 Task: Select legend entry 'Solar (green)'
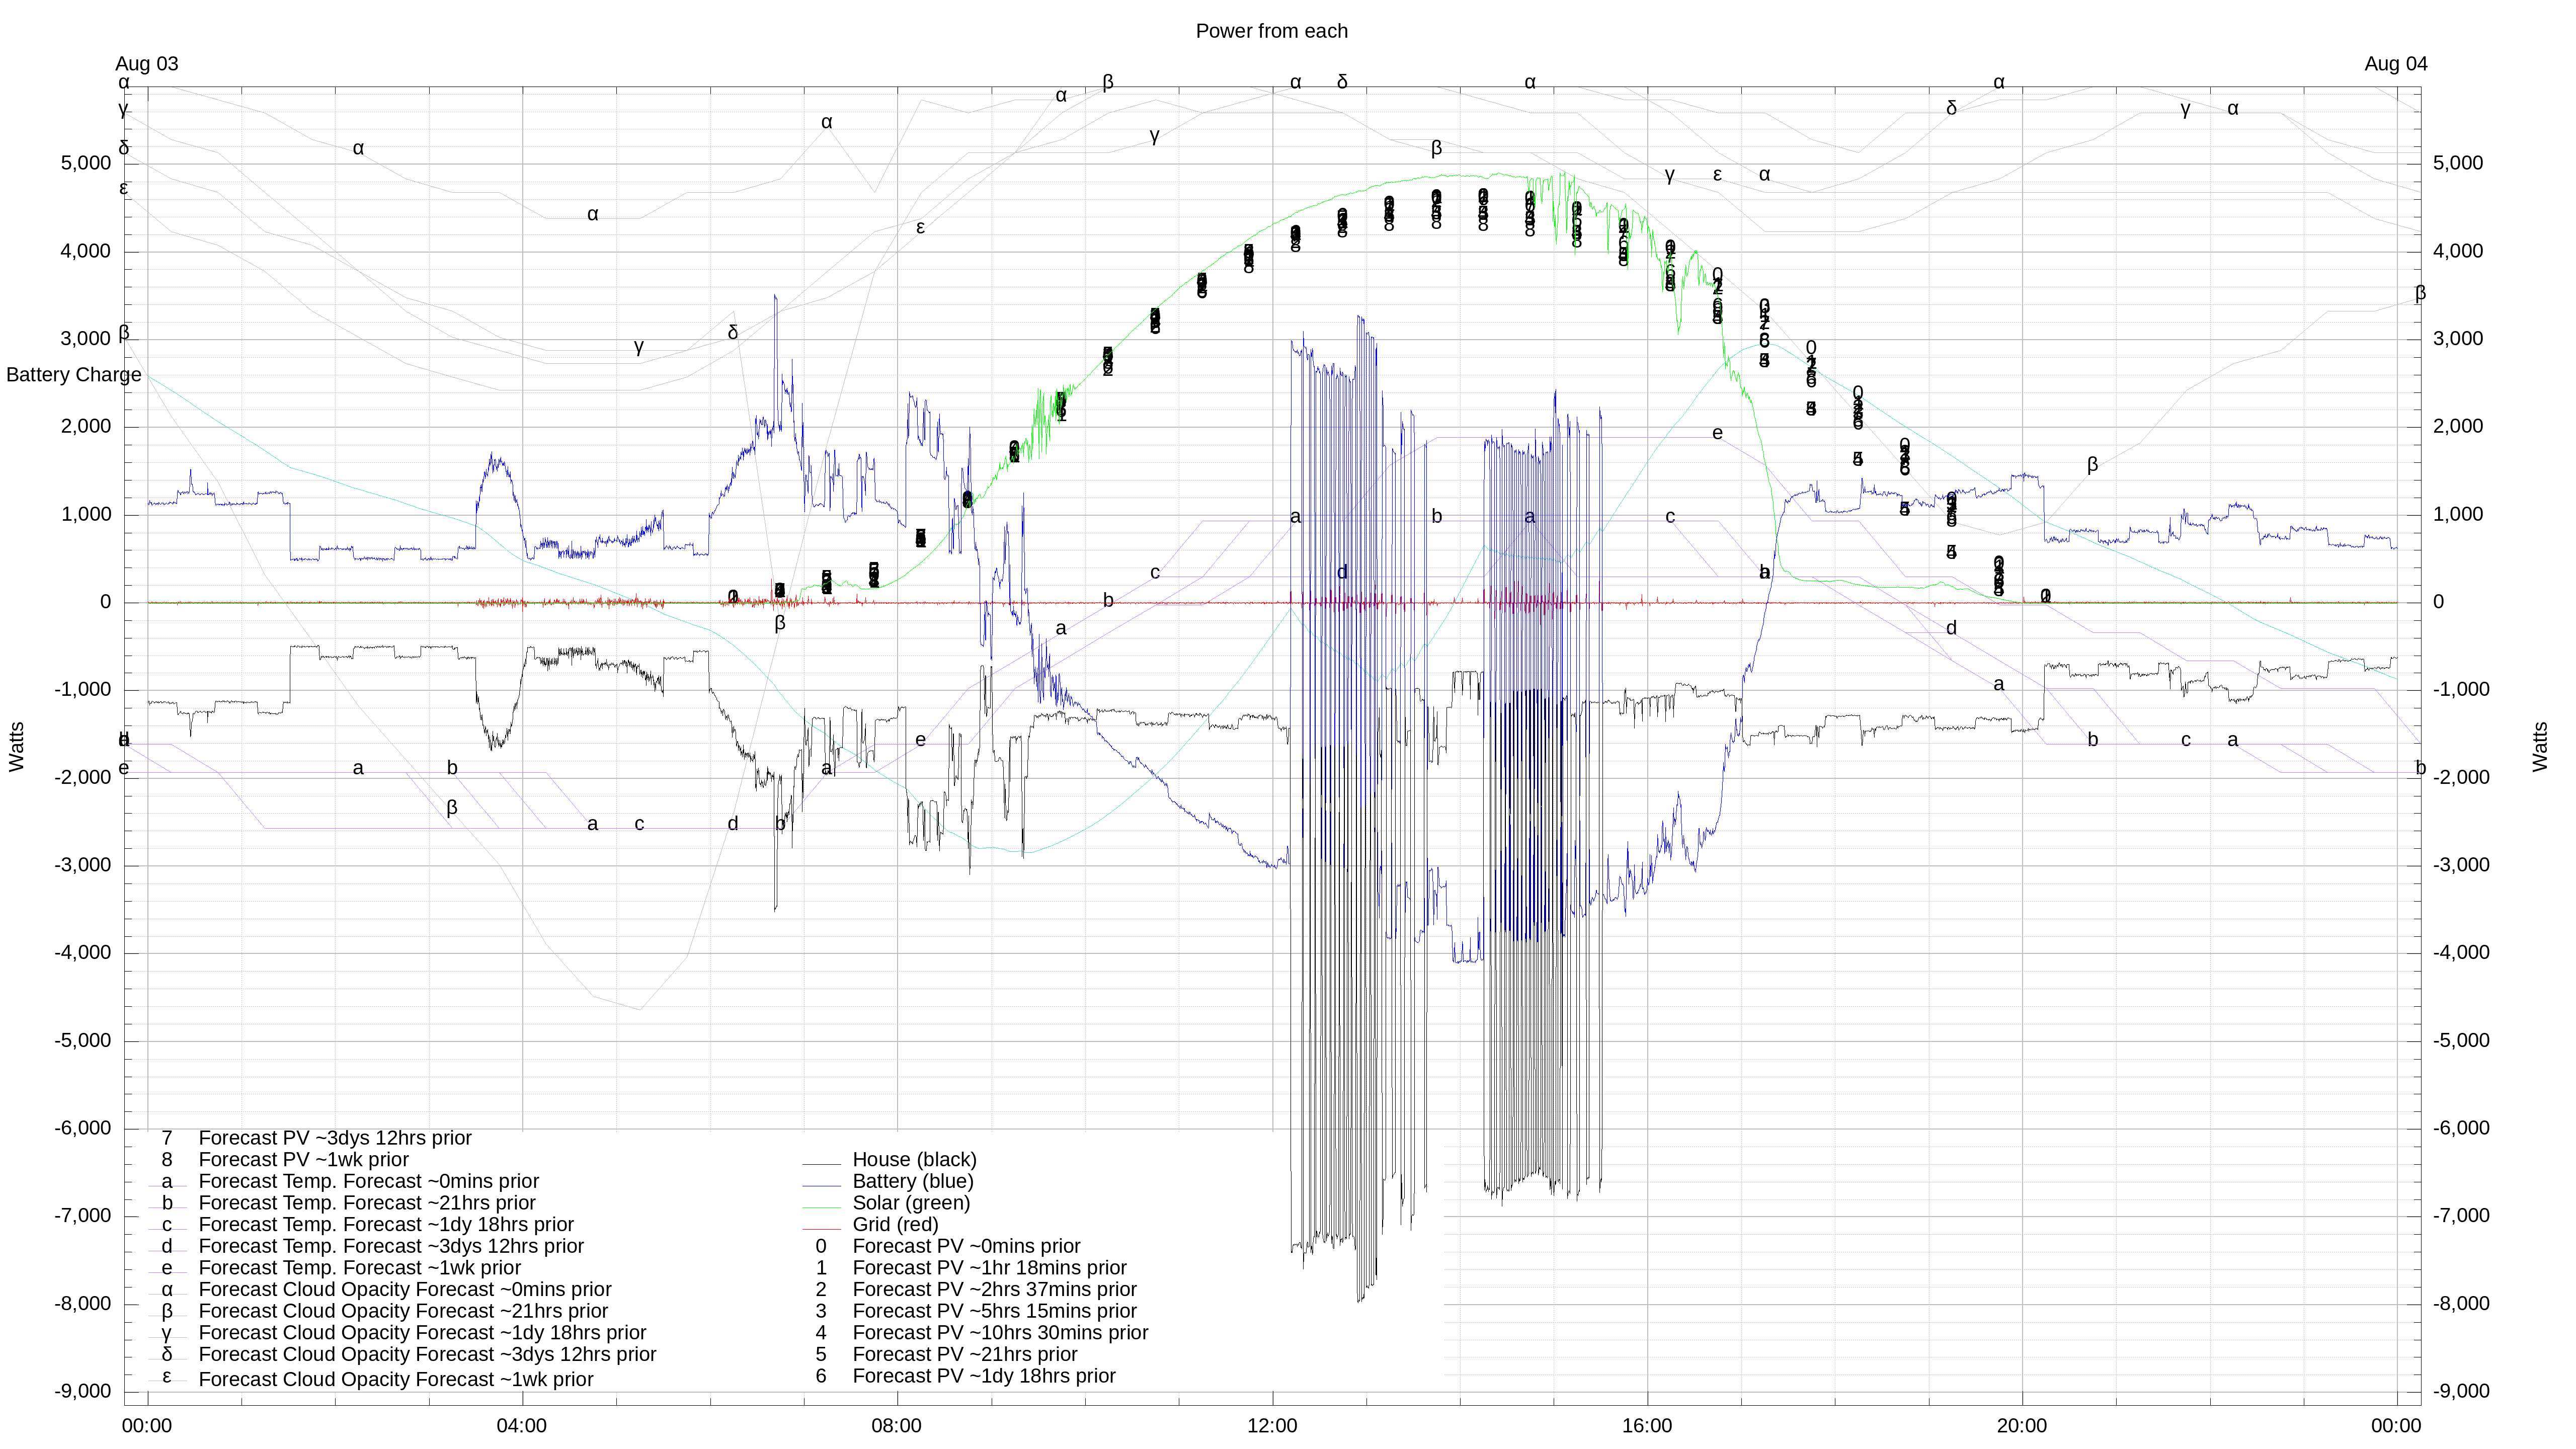point(911,1203)
